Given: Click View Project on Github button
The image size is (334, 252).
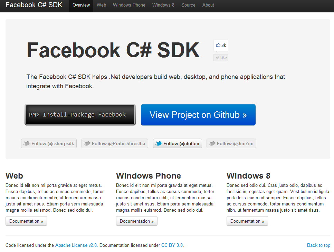Looking at the screenshot, I should [x=198, y=115].
